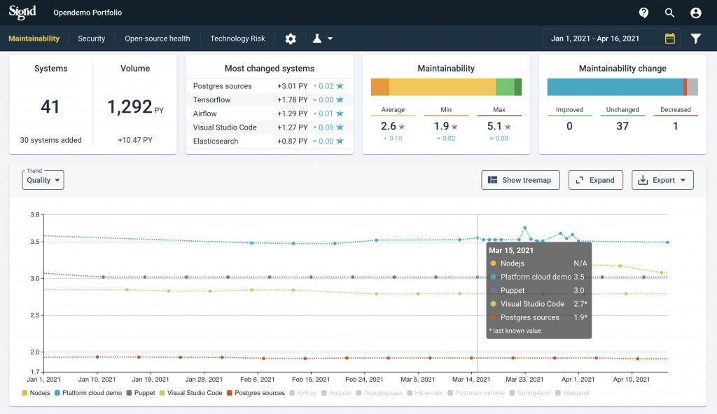Click the star next to Min 1.9
Viewport: 717px width, 414px height.
click(454, 127)
